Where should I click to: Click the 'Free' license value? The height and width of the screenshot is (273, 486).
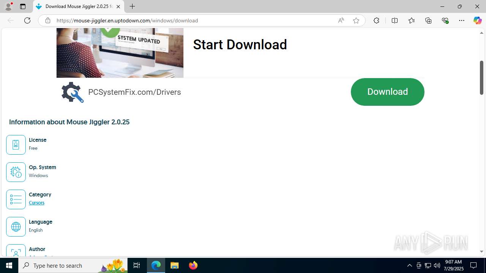tap(33, 148)
